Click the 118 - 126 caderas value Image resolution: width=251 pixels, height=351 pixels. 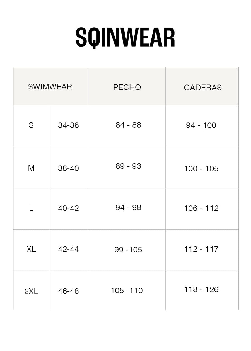(201, 289)
